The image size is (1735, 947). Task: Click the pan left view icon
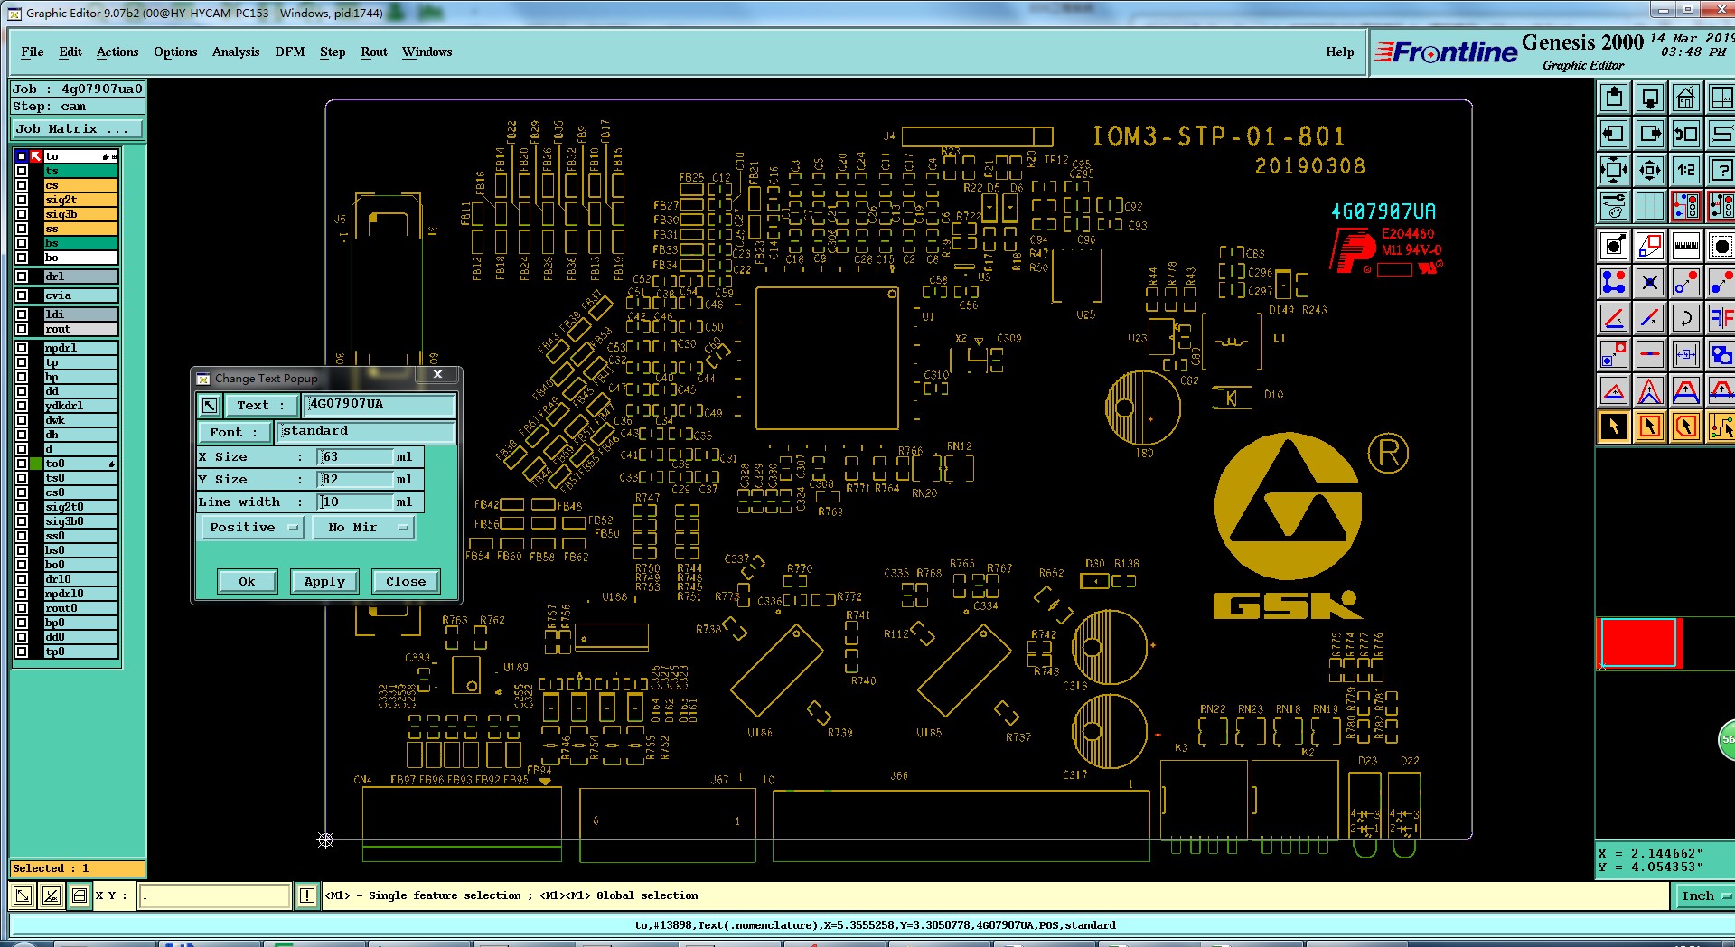click(x=1614, y=134)
